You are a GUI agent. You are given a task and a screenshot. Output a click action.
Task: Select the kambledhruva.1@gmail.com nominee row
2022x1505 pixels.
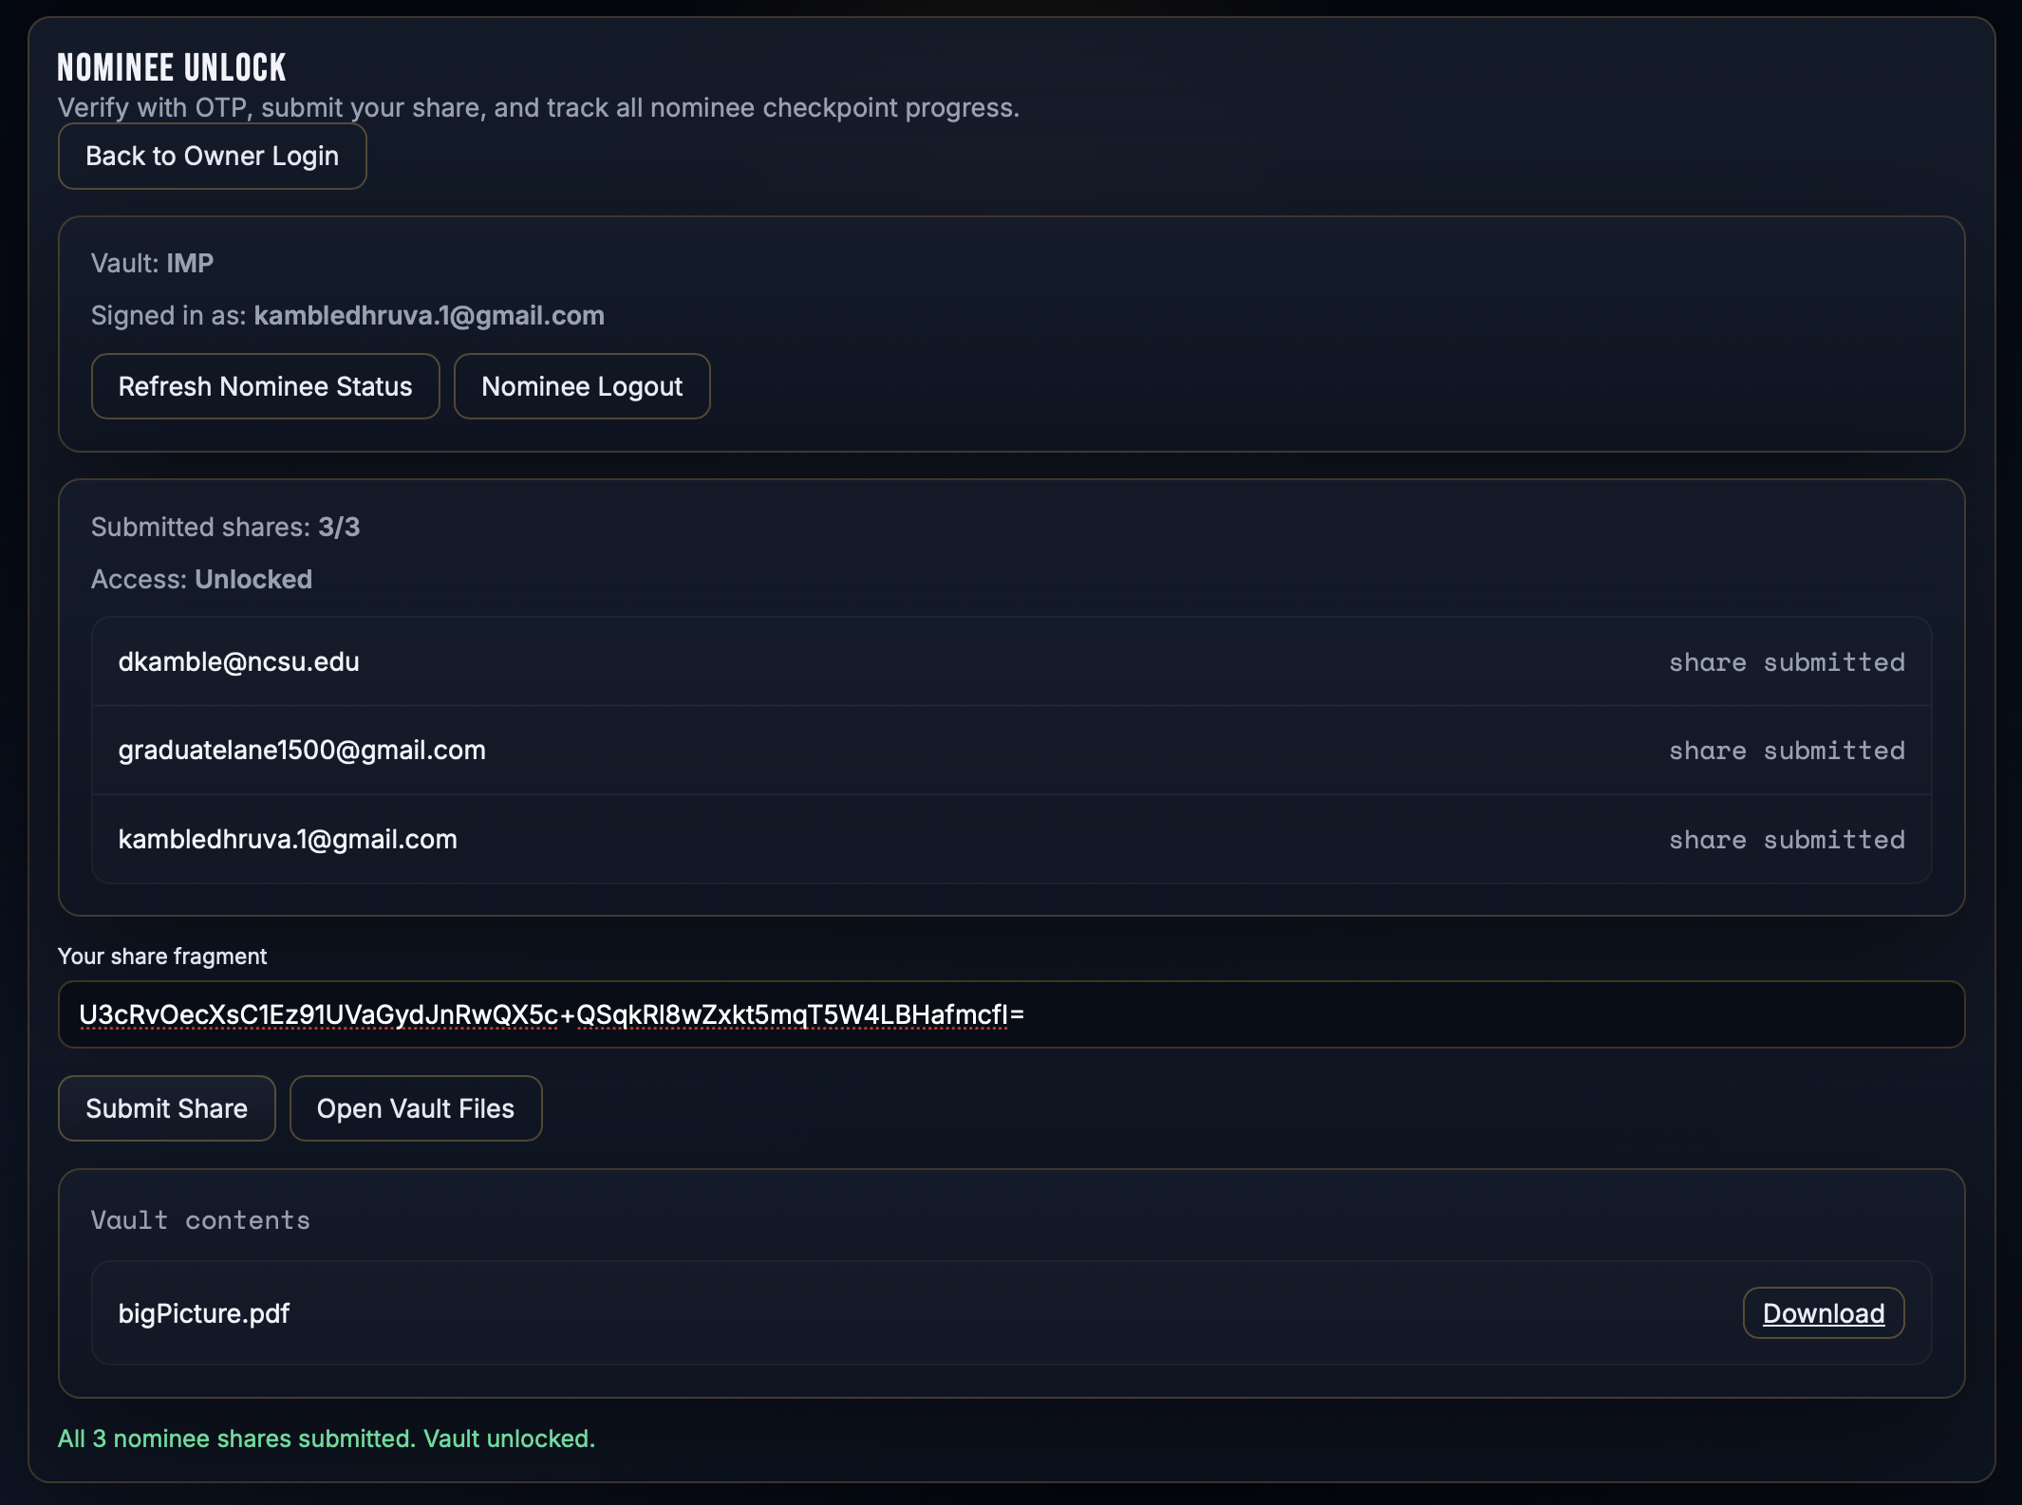click(1011, 839)
